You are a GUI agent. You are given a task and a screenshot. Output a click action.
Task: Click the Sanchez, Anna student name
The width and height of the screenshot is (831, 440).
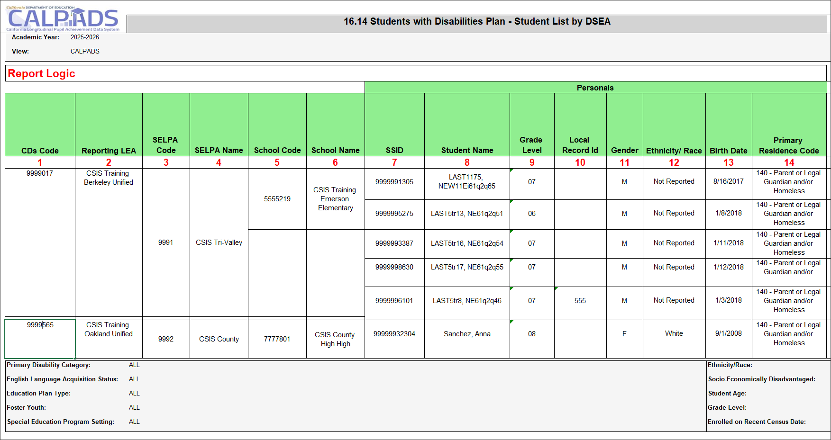tap(466, 333)
